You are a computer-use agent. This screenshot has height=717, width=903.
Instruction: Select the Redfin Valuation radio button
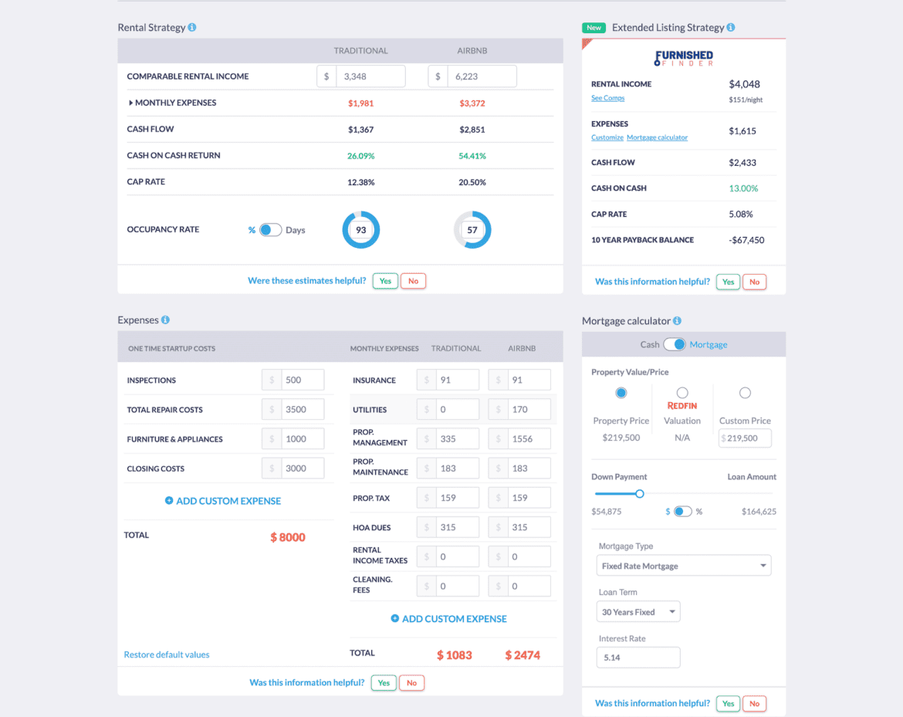682,393
